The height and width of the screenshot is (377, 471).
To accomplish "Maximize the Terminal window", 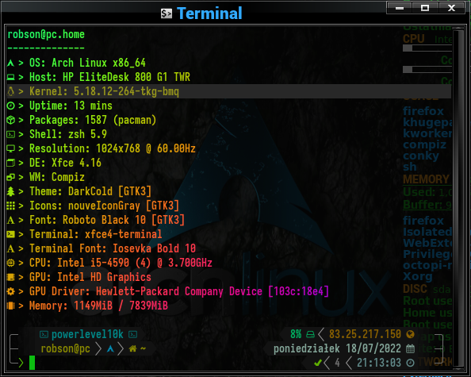I will tap(425, 8).
